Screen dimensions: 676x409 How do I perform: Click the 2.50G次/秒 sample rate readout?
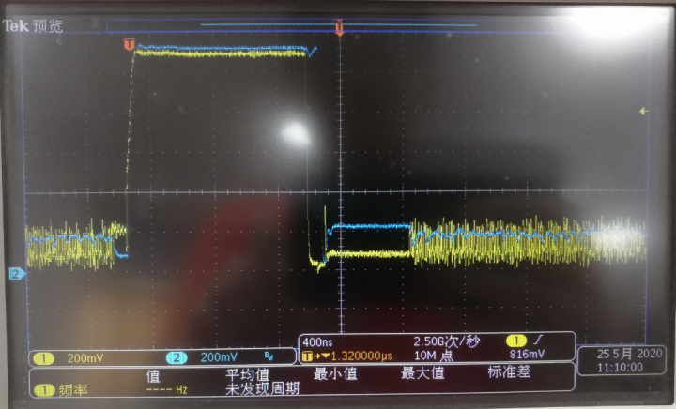tap(446, 341)
